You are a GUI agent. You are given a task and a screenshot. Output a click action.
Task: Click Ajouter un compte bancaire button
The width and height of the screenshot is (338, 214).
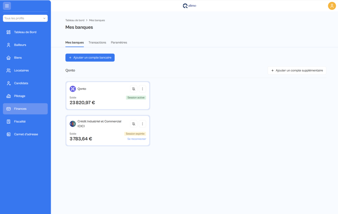tap(90, 58)
